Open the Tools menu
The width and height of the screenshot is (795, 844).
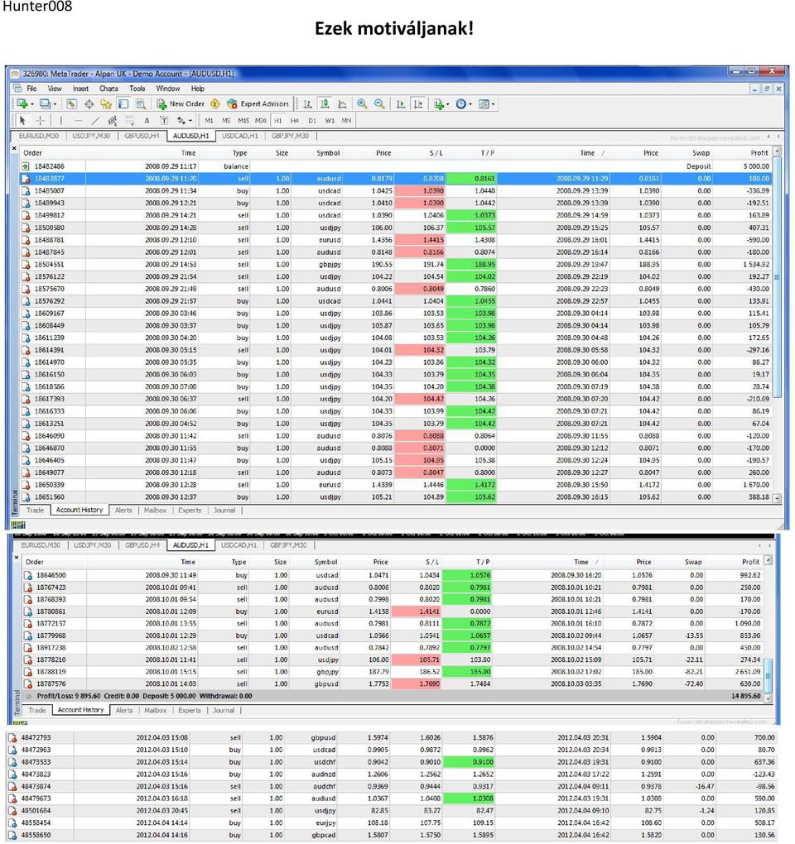point(137,89)
